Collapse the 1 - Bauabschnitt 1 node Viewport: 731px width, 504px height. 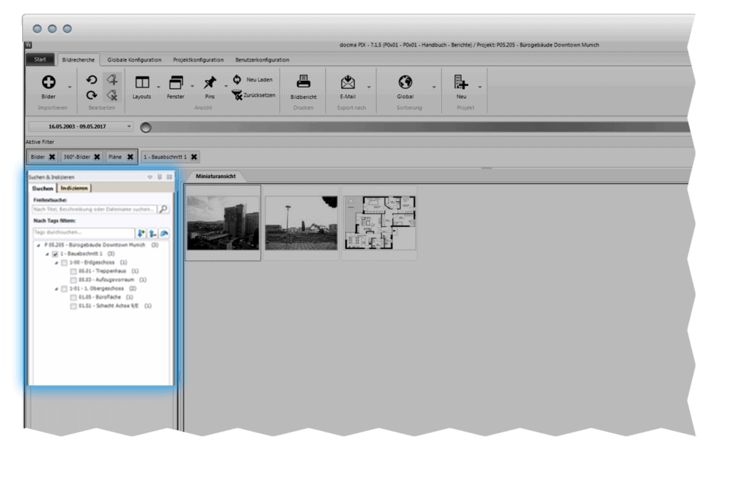[47, 254]
